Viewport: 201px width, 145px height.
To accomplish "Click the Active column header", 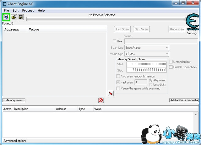I will (8, 109).
